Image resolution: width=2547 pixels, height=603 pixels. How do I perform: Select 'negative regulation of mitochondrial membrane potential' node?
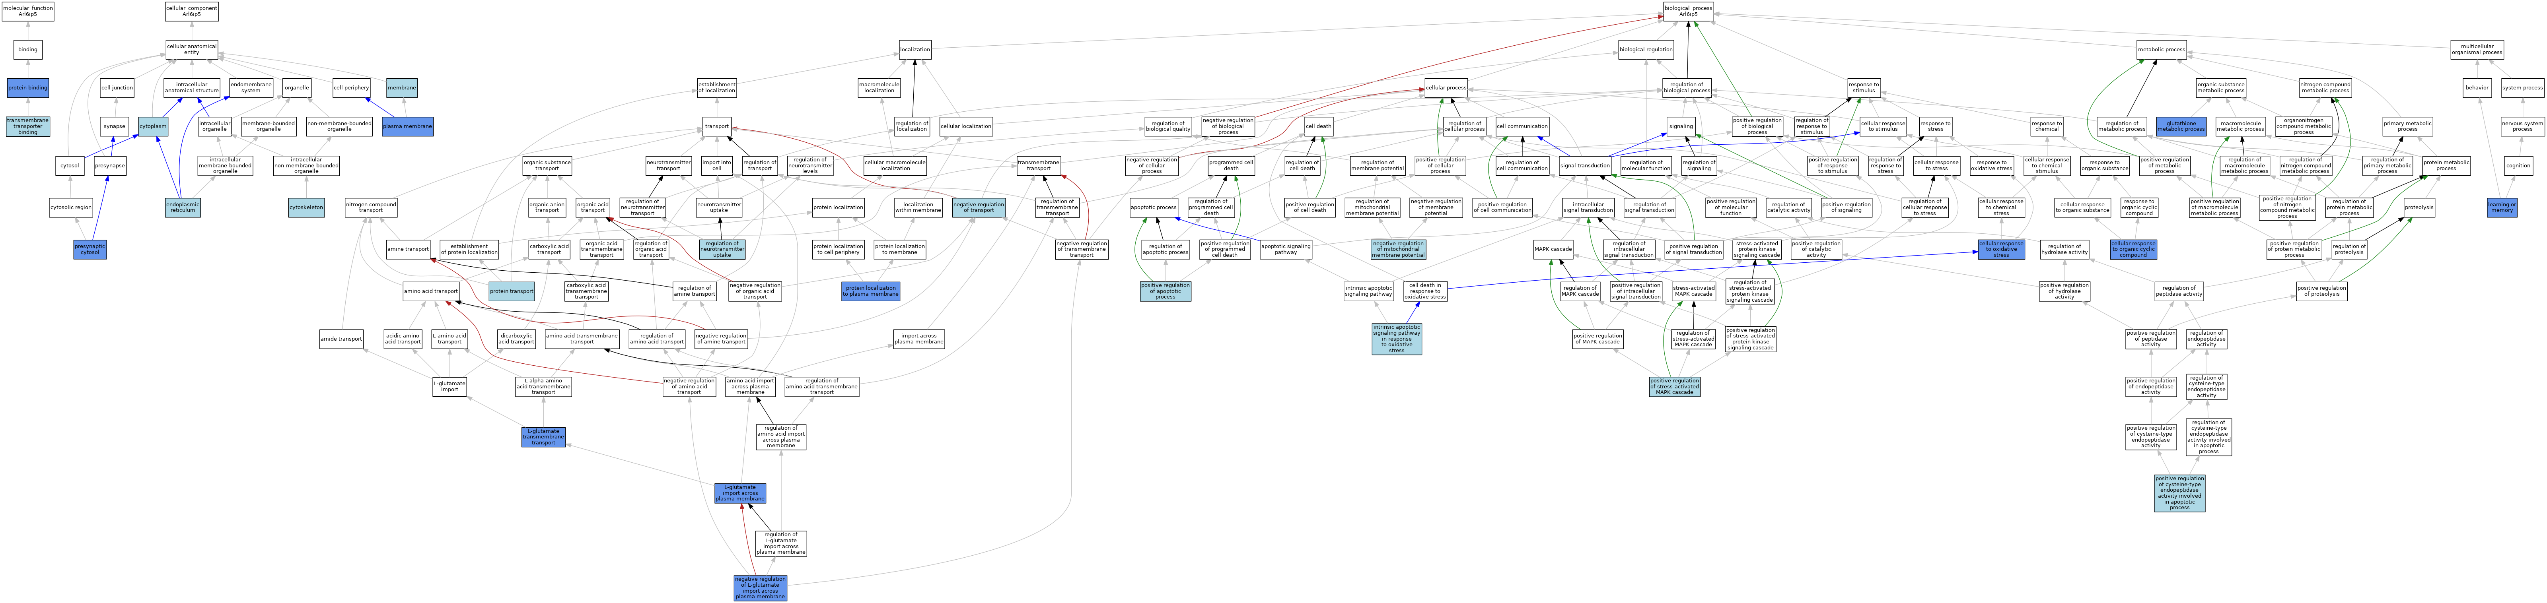point(1398,249)
